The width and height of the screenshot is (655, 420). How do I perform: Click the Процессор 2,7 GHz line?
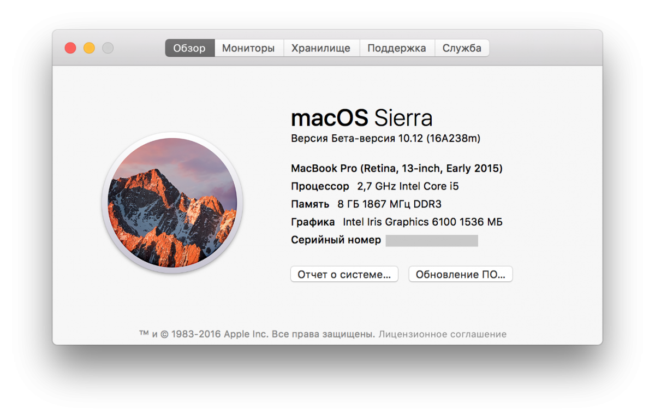coord(375,186)
